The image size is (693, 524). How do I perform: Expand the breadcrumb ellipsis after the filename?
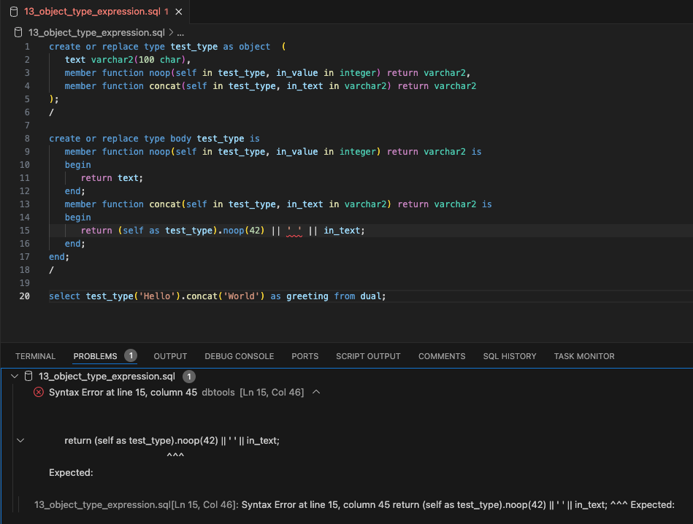coord(179,32)
